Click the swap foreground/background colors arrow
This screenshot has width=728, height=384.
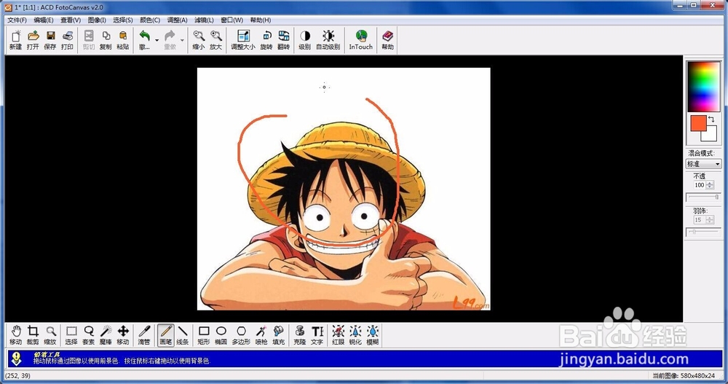click(x=711, y=119)
